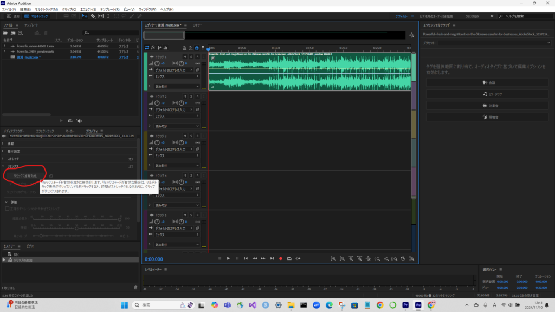Open the エフェクト(S) menu
Screen dimensions: 555x312
point(87,9)
